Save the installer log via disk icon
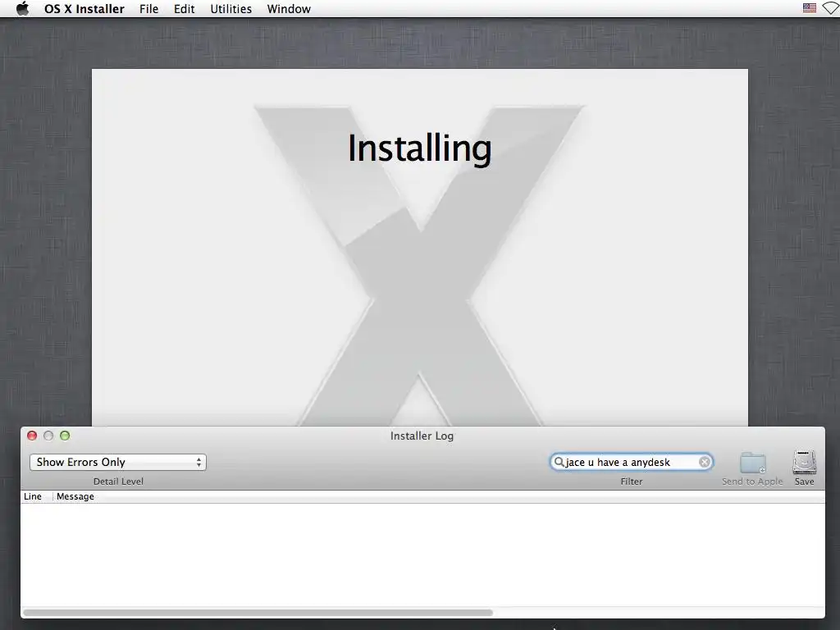The height and width of the screenshot is (630, 840). [804, 463]
